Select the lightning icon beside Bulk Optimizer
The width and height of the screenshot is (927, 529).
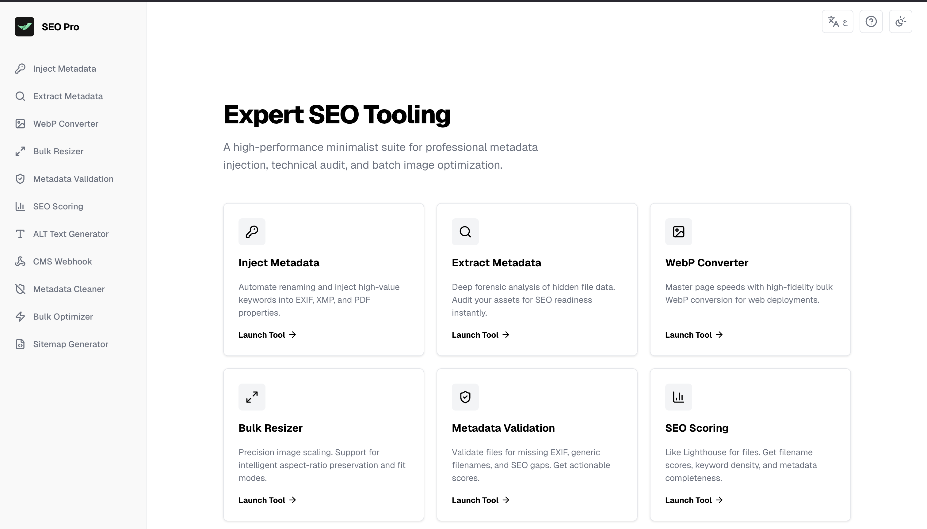[20, 317]
